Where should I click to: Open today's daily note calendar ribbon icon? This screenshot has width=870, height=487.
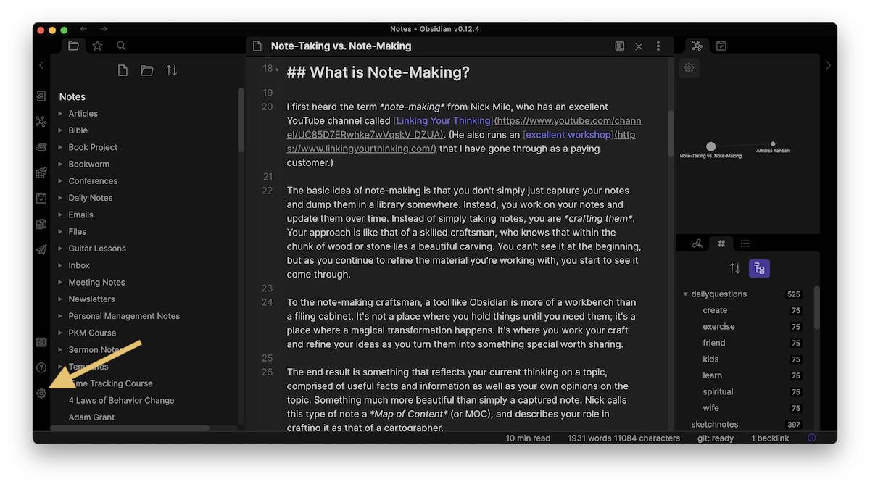coord(41,198)
